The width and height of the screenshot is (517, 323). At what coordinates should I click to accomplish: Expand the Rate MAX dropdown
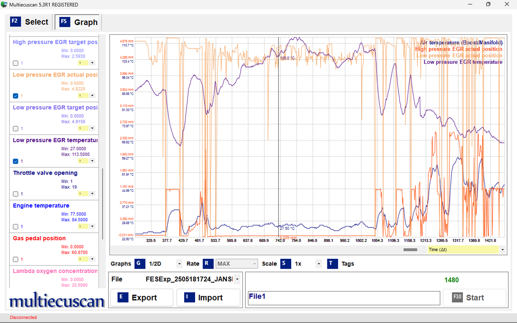[255, 264]
